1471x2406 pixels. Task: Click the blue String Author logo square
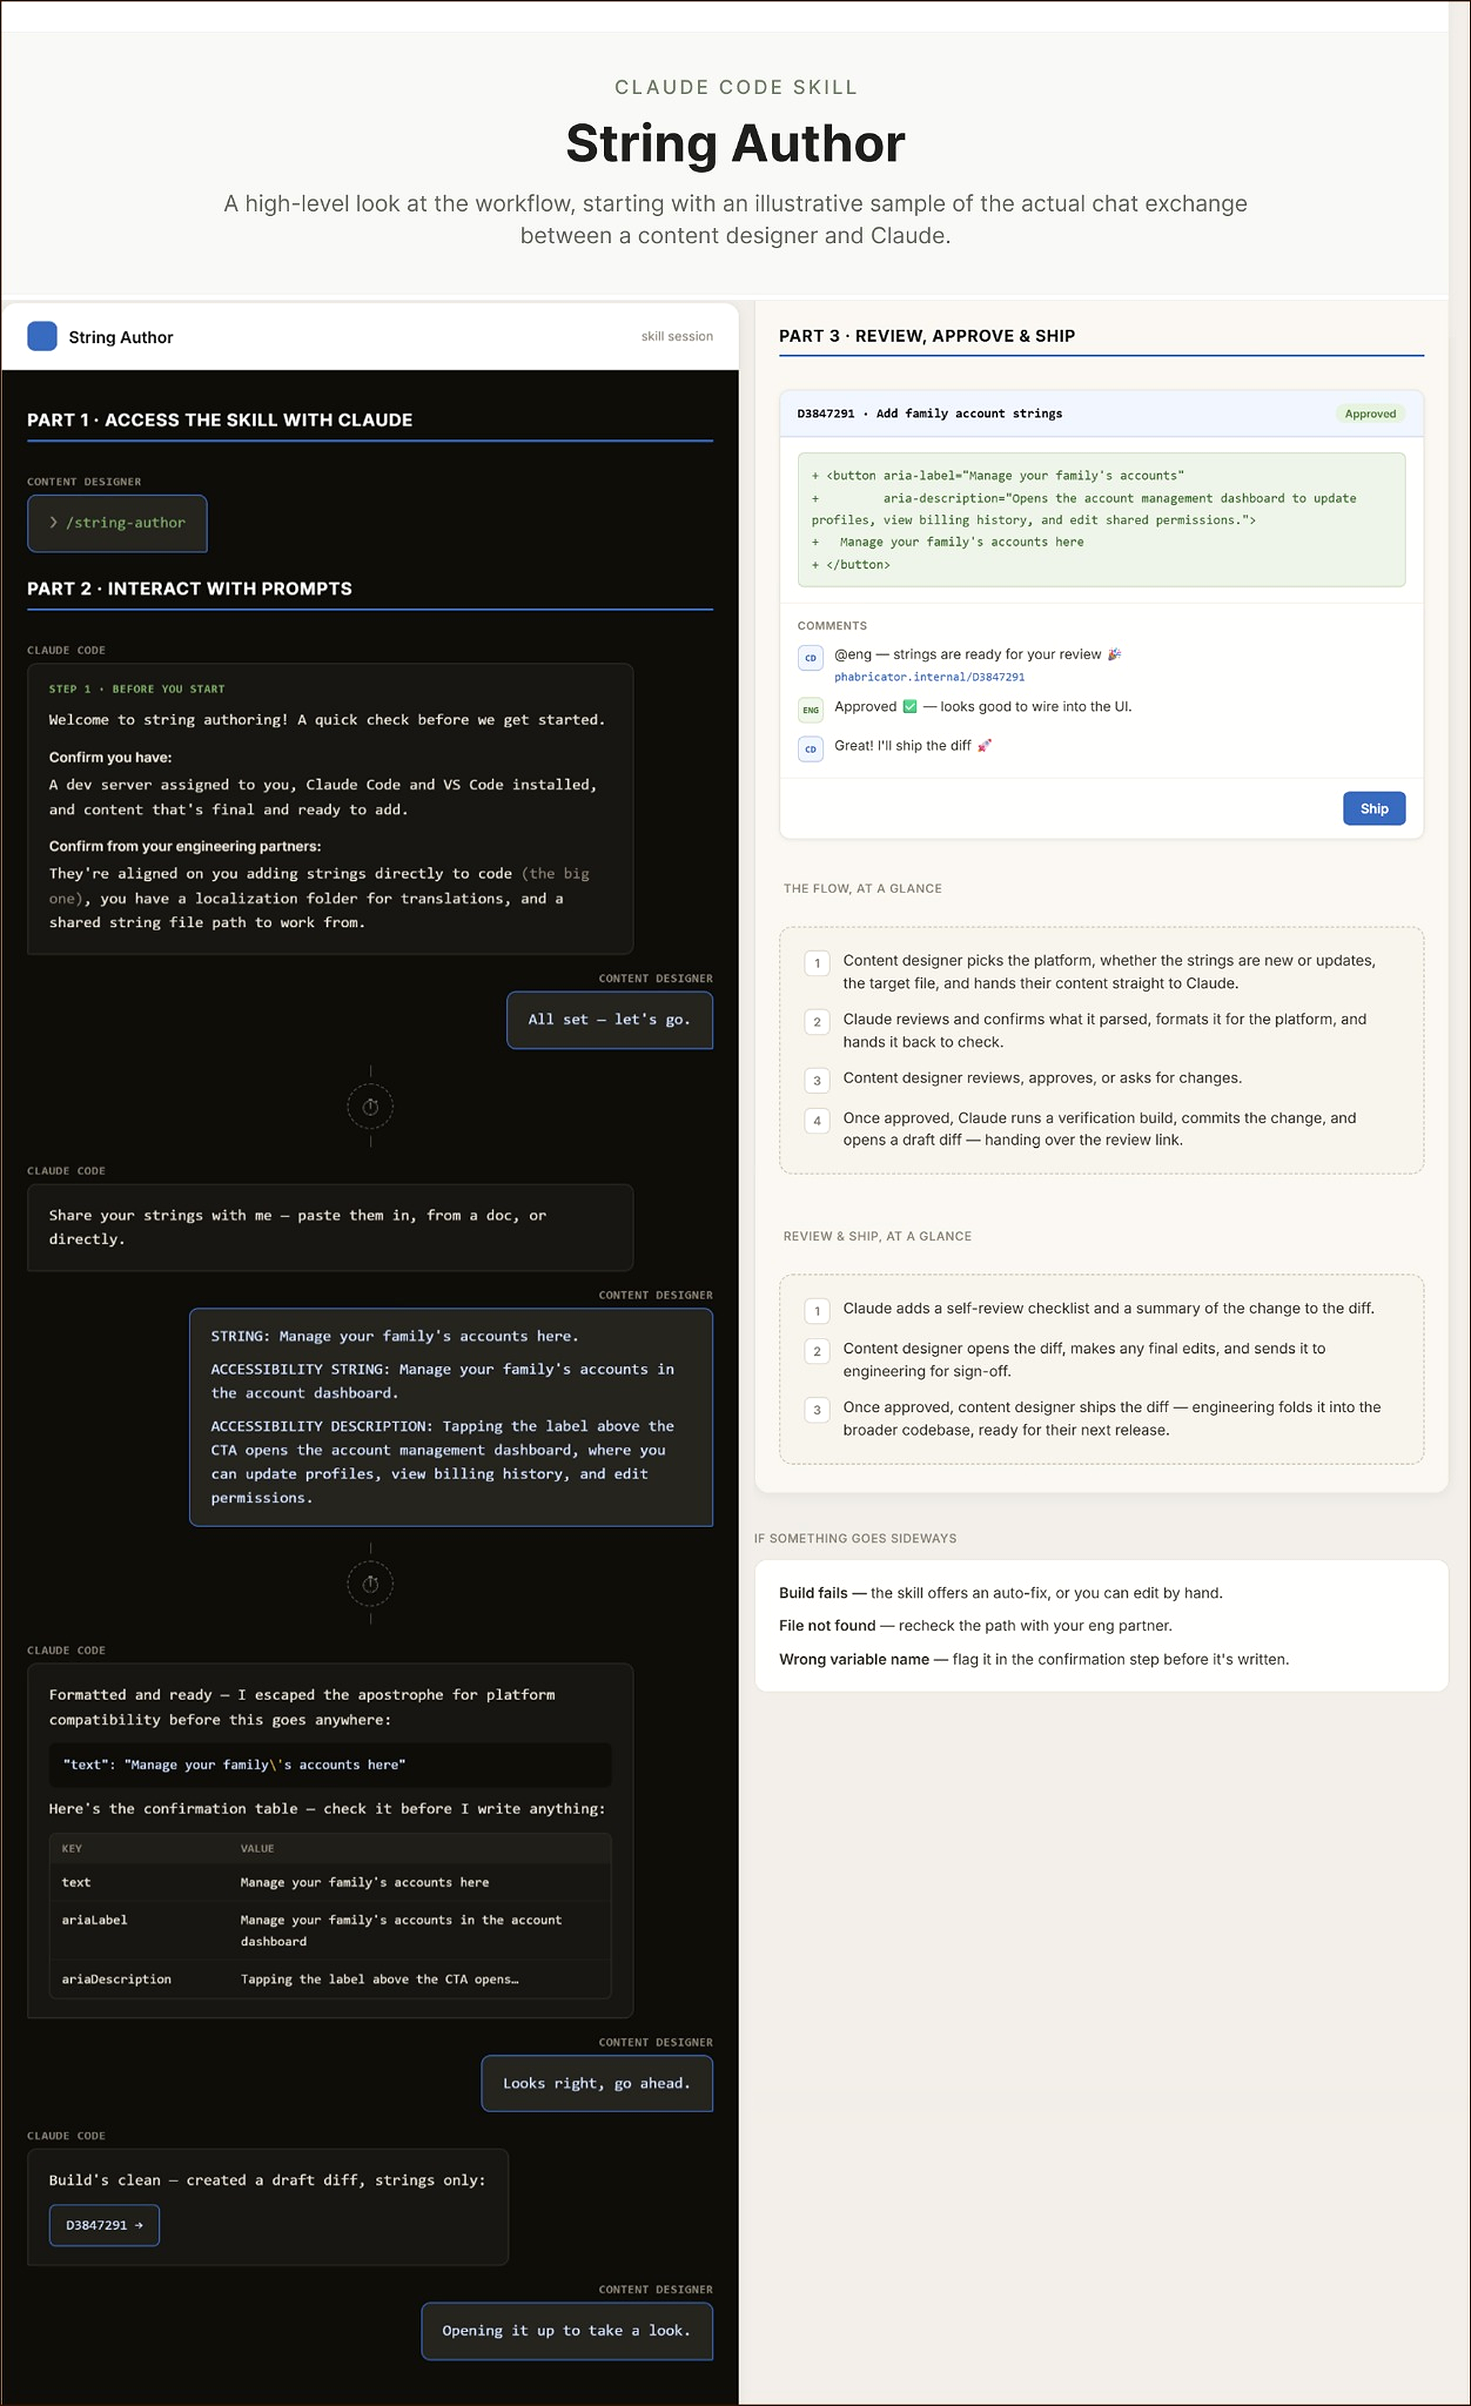(42, 336)
